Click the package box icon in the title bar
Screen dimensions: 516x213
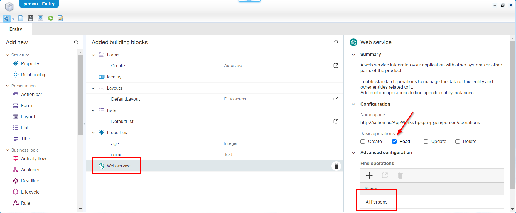pos(9,6)
